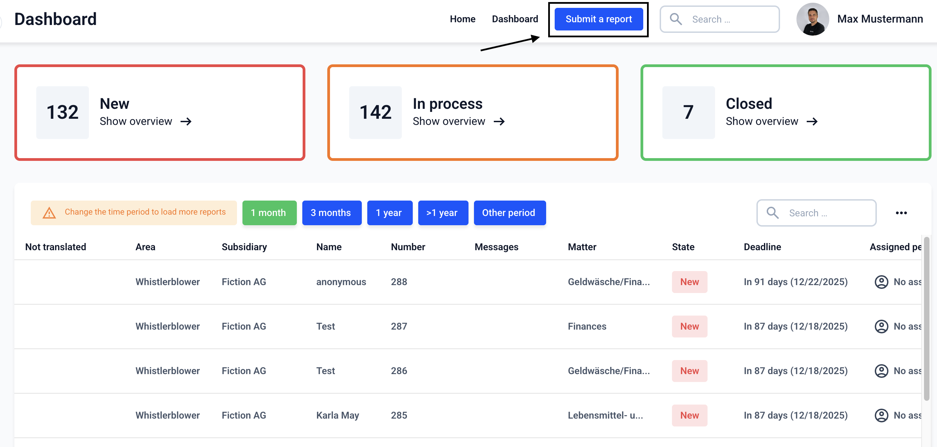Click assigned person icon for report 288
The height and width of the screenshot is (447, 937).
[x=881, y=282]
